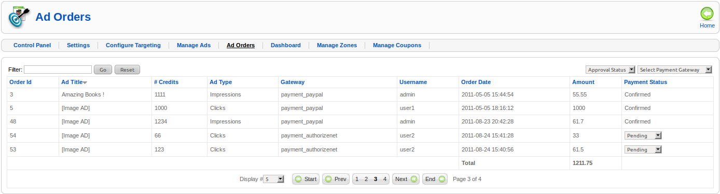Click the green Home arrow icon
Image resolution: width=720 pixels, height=194 pixels.
coord(707,13)
